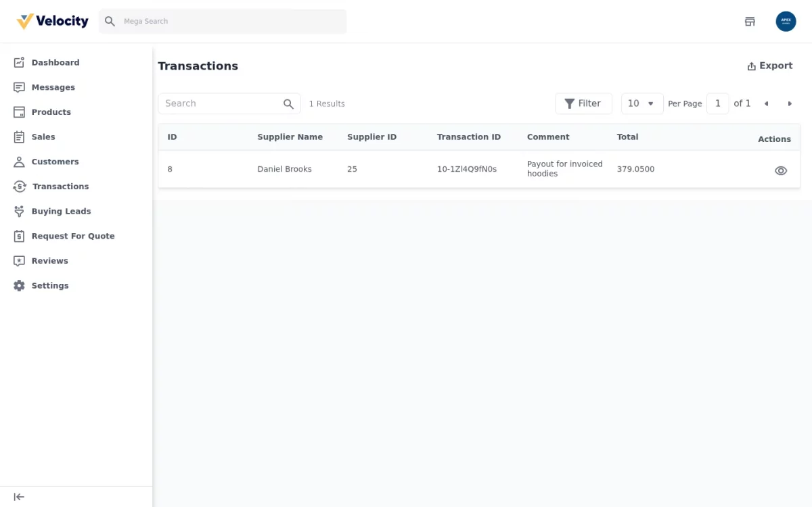
Task: Click the 1 Results label
Action: point(327,103)
